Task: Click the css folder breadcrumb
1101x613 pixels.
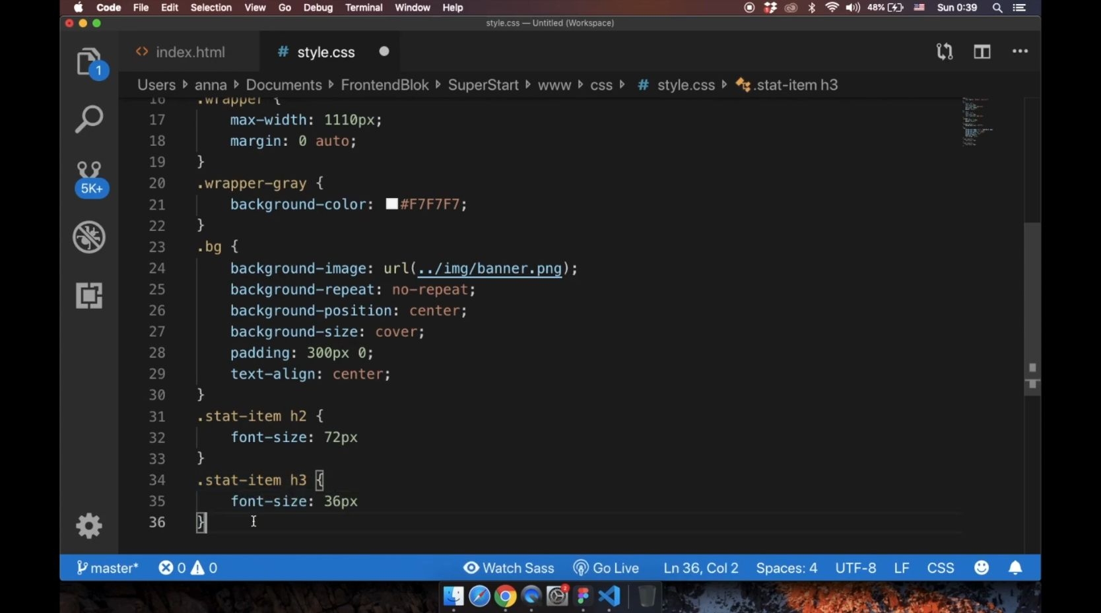Action: click(x=601, y=85)
